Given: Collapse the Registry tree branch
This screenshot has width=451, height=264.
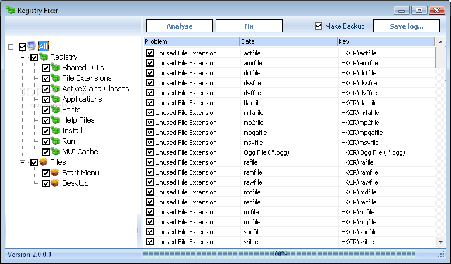Looking at the screenshot, I should tap(22, 57).
